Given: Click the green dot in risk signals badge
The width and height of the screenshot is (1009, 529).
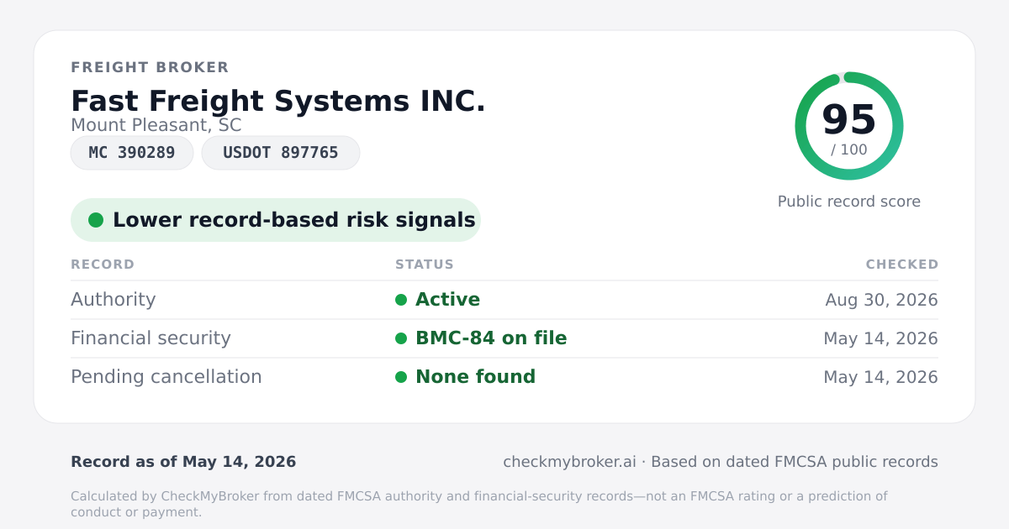Looking at the screenshot, I should 96,220.
